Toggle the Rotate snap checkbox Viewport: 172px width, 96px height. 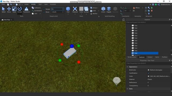point(44,9)
